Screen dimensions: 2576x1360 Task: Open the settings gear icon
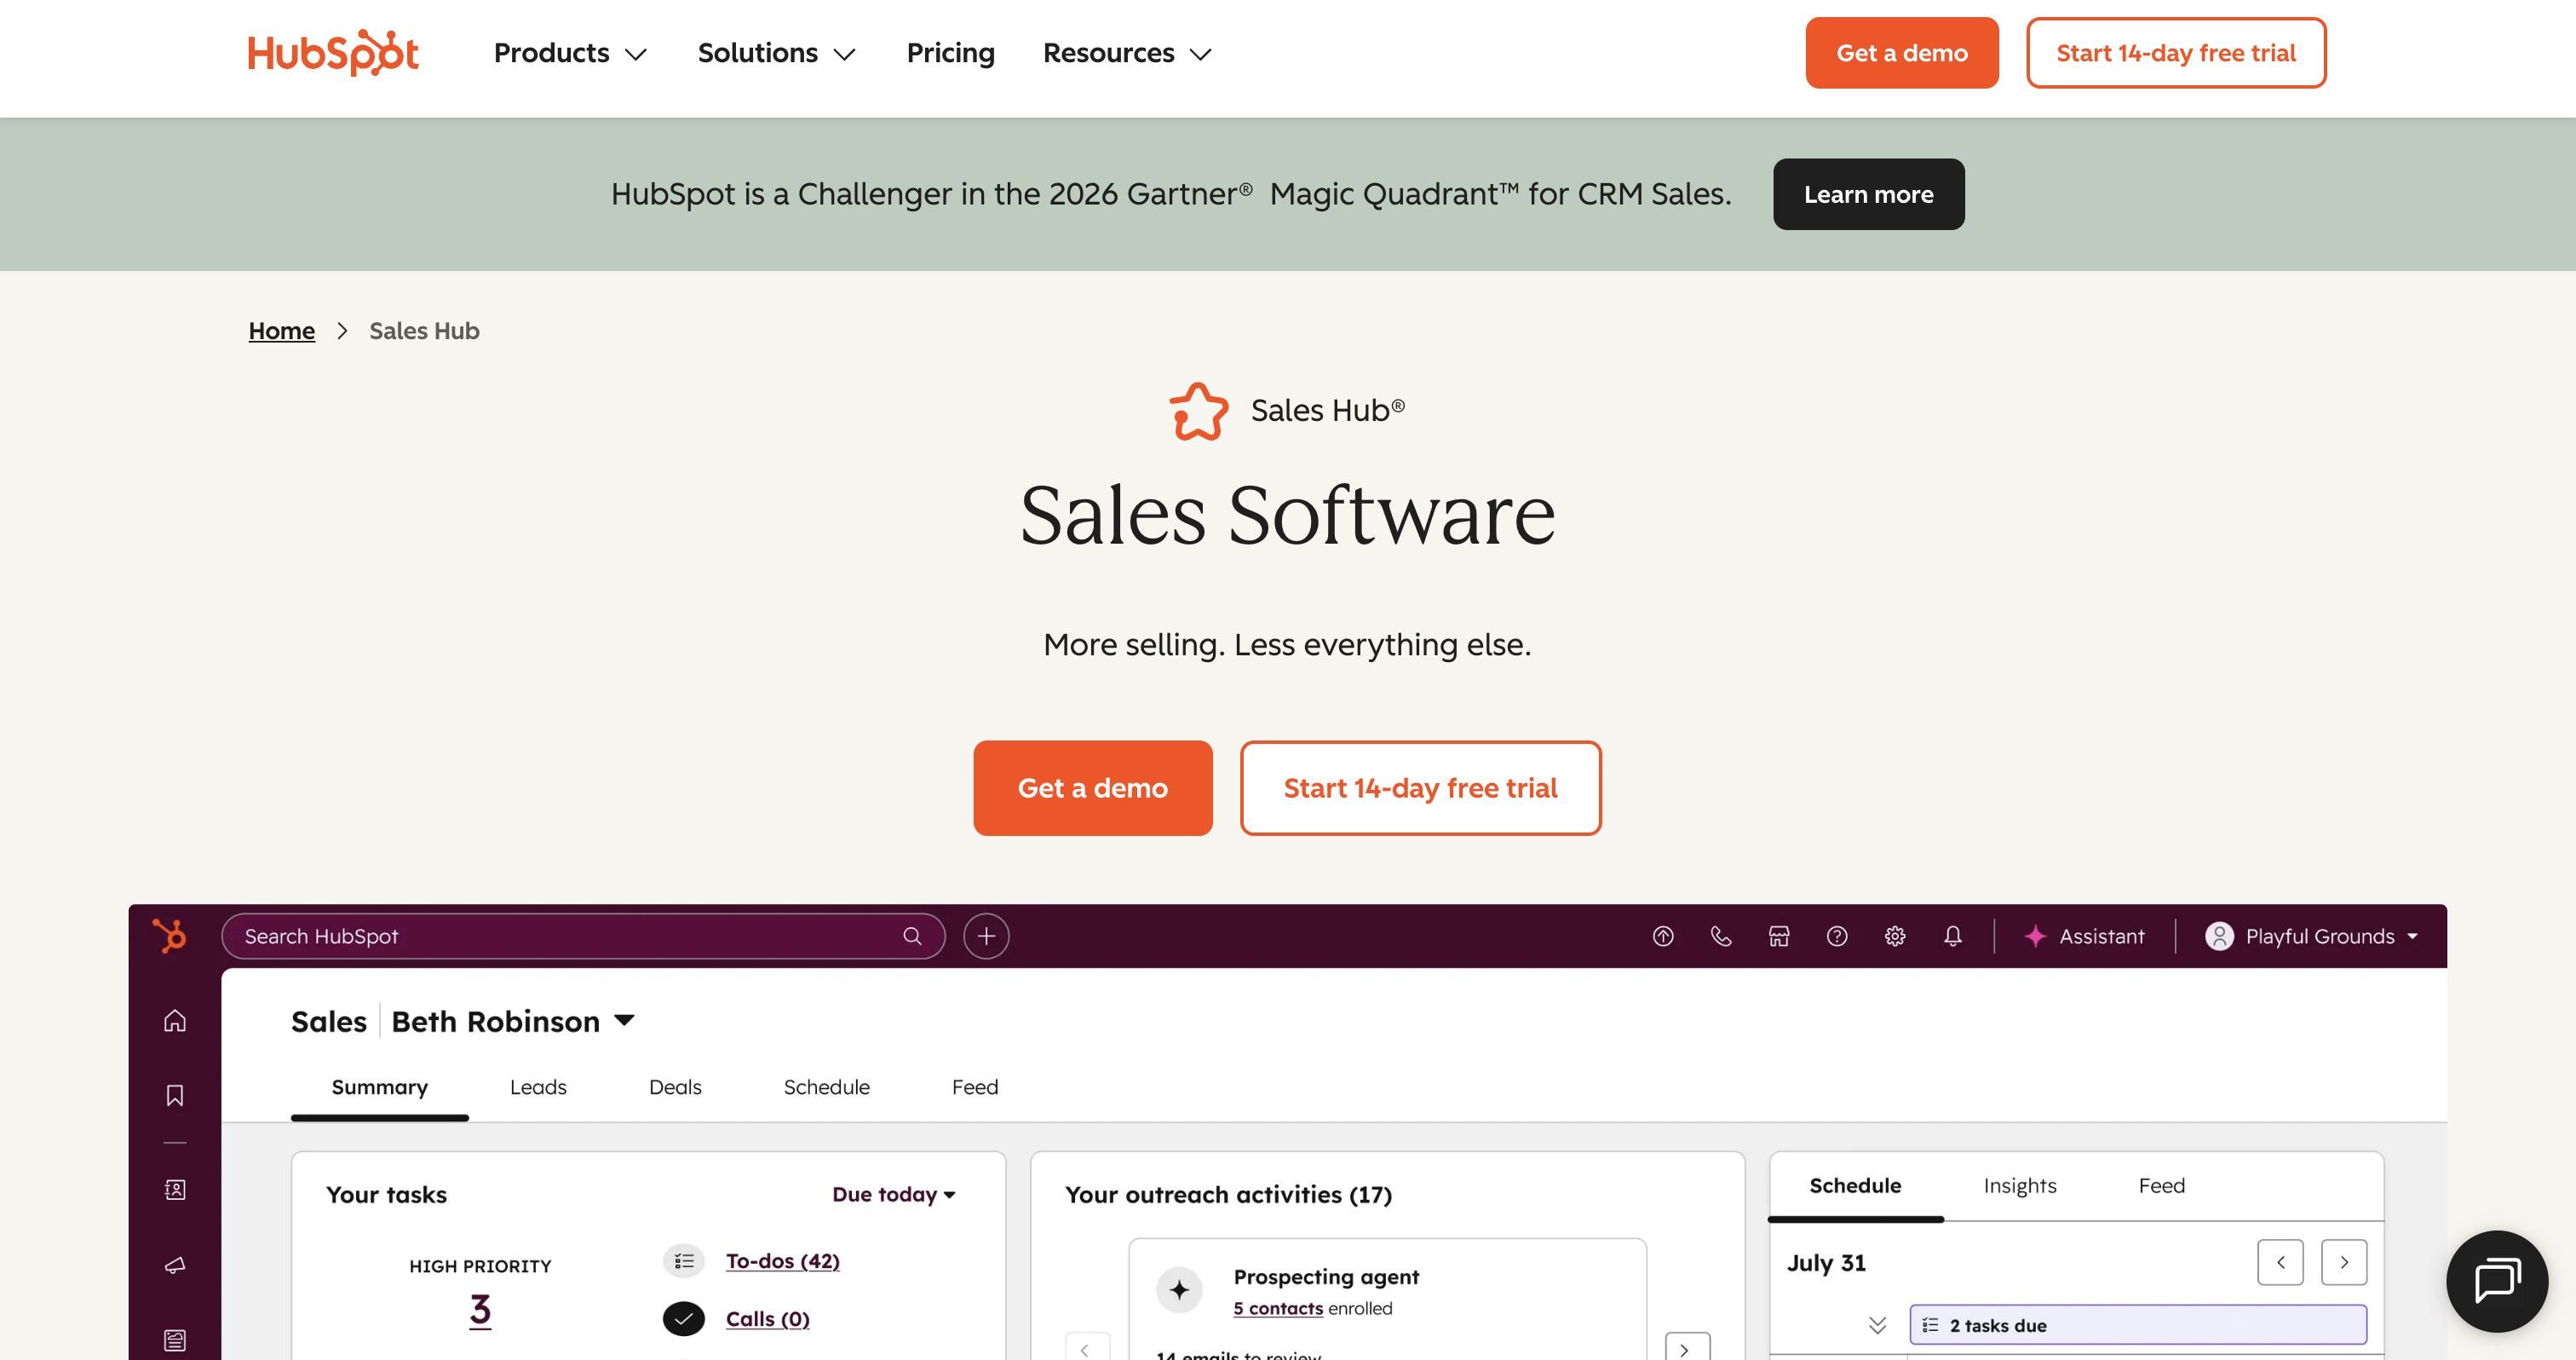(x=1895, y=936)
